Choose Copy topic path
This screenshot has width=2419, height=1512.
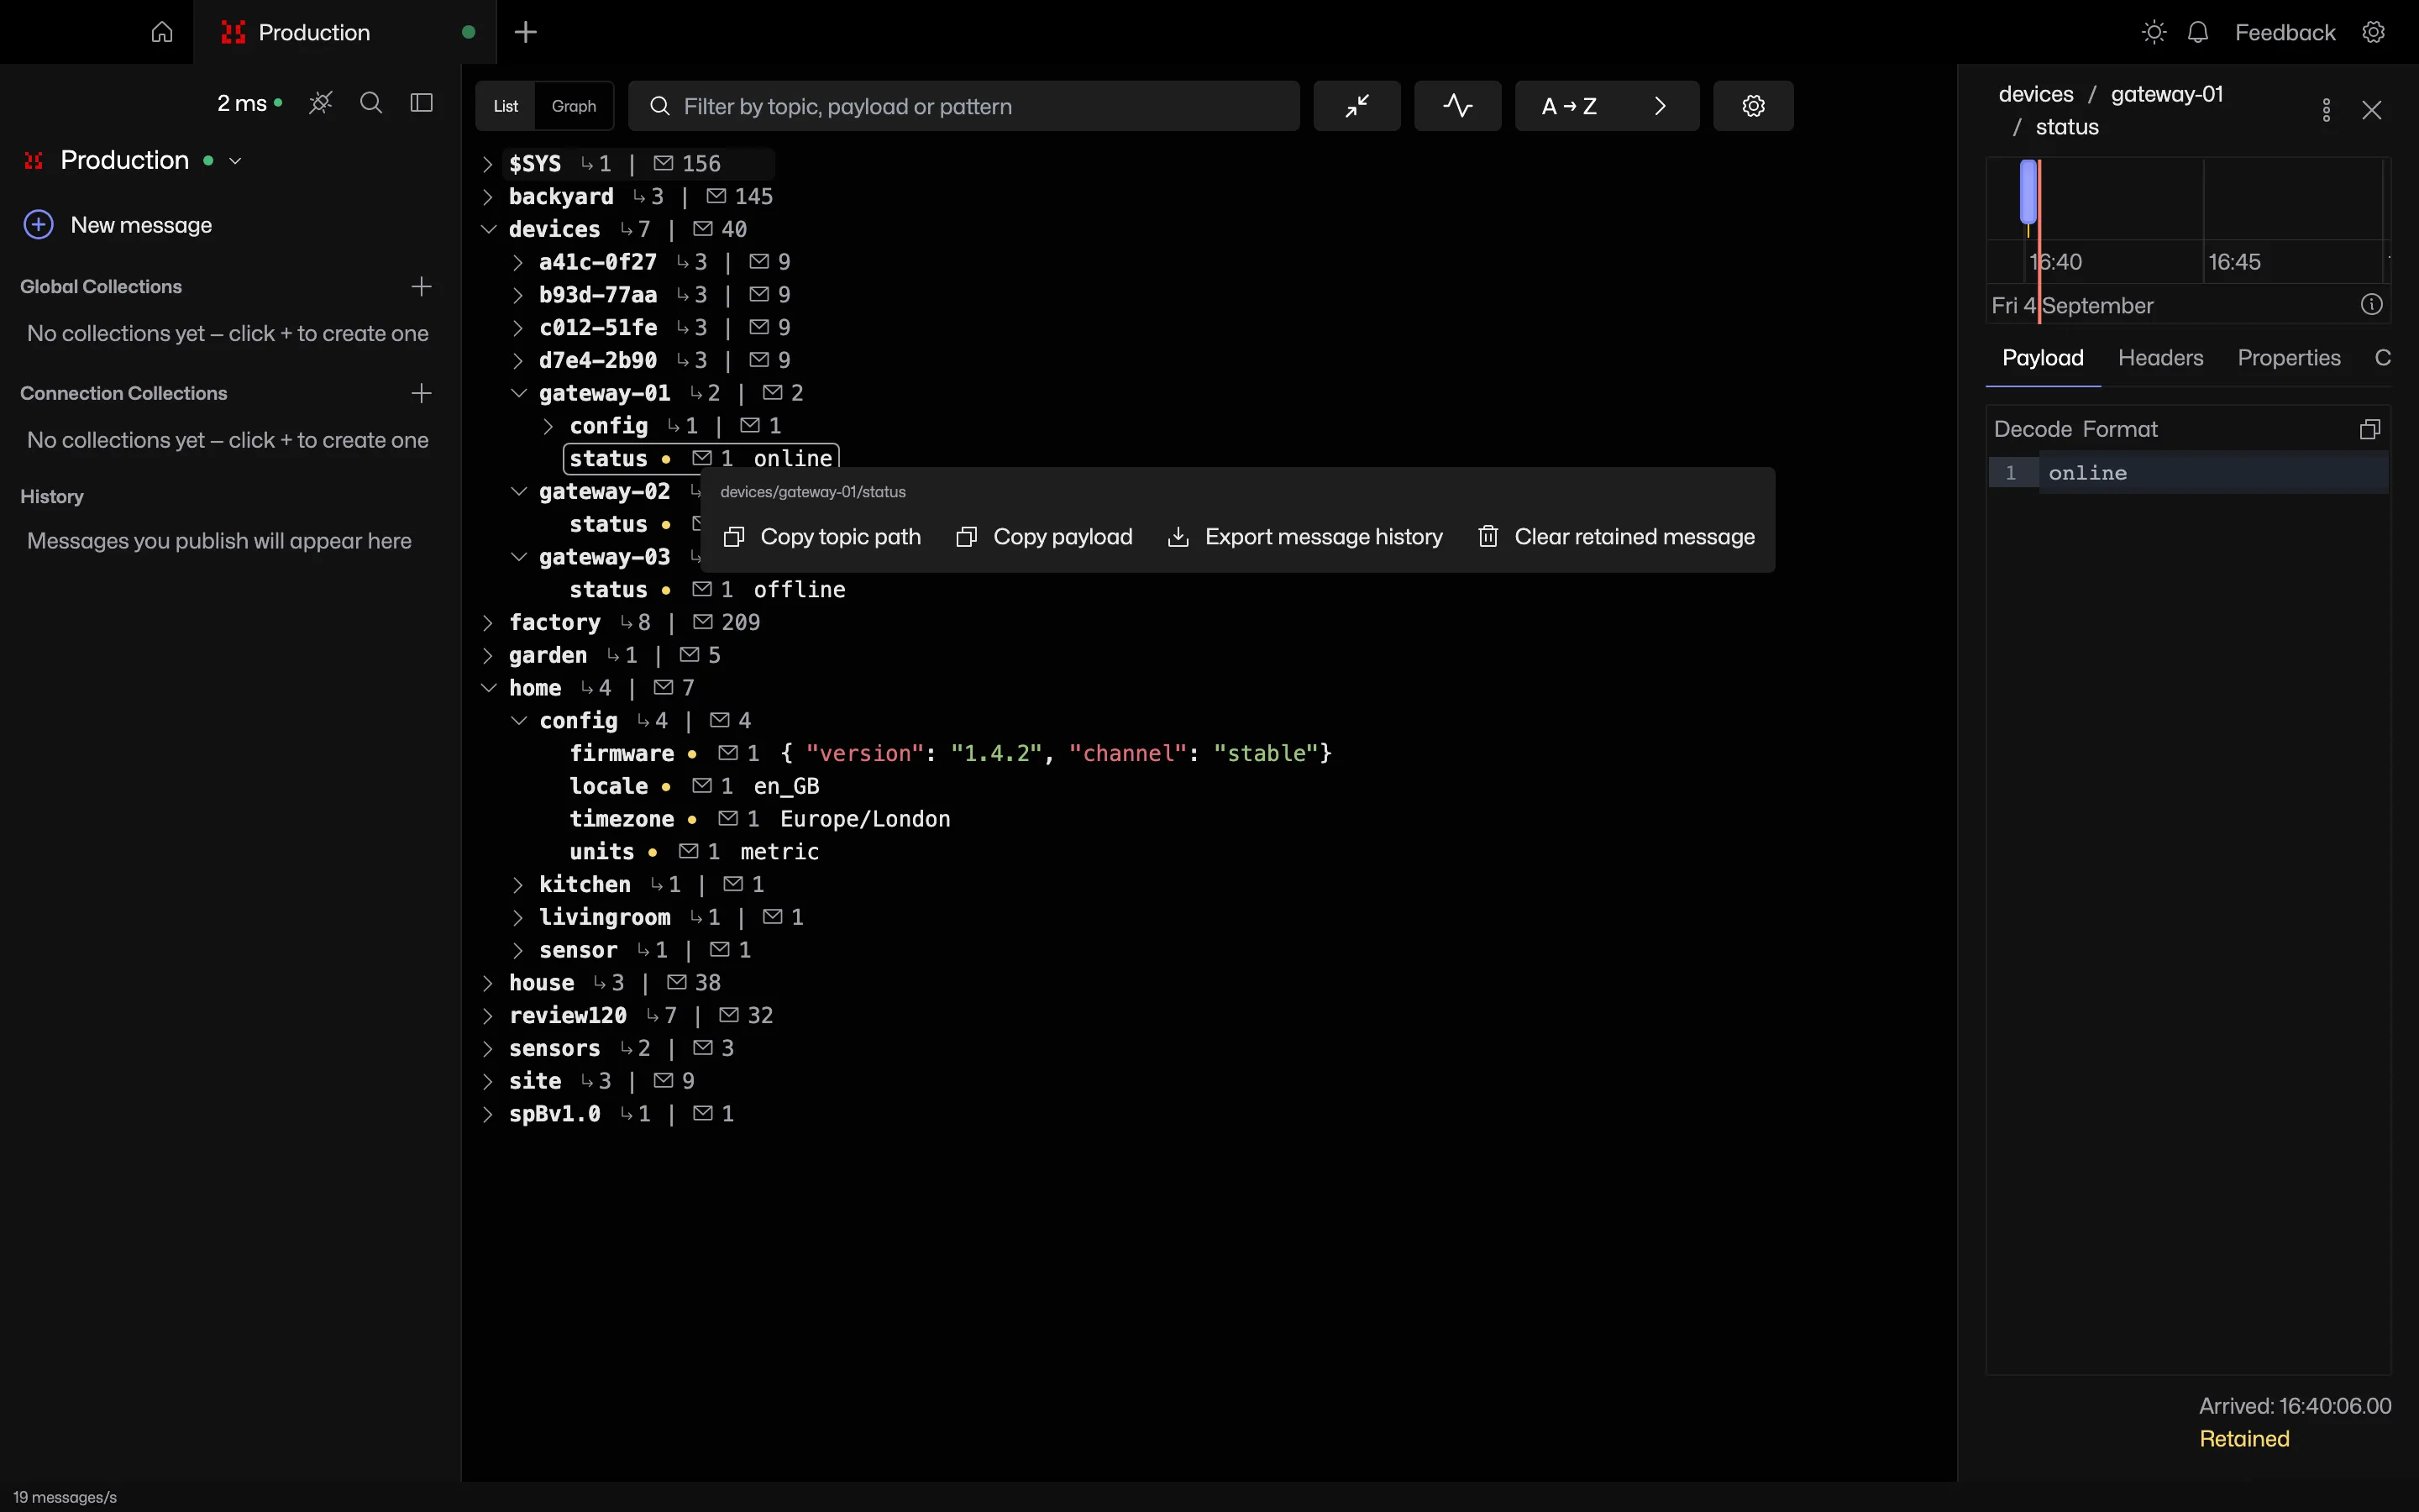coord(821,537)
